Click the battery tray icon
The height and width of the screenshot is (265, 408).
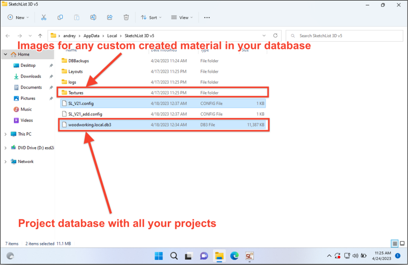[364, 256]
